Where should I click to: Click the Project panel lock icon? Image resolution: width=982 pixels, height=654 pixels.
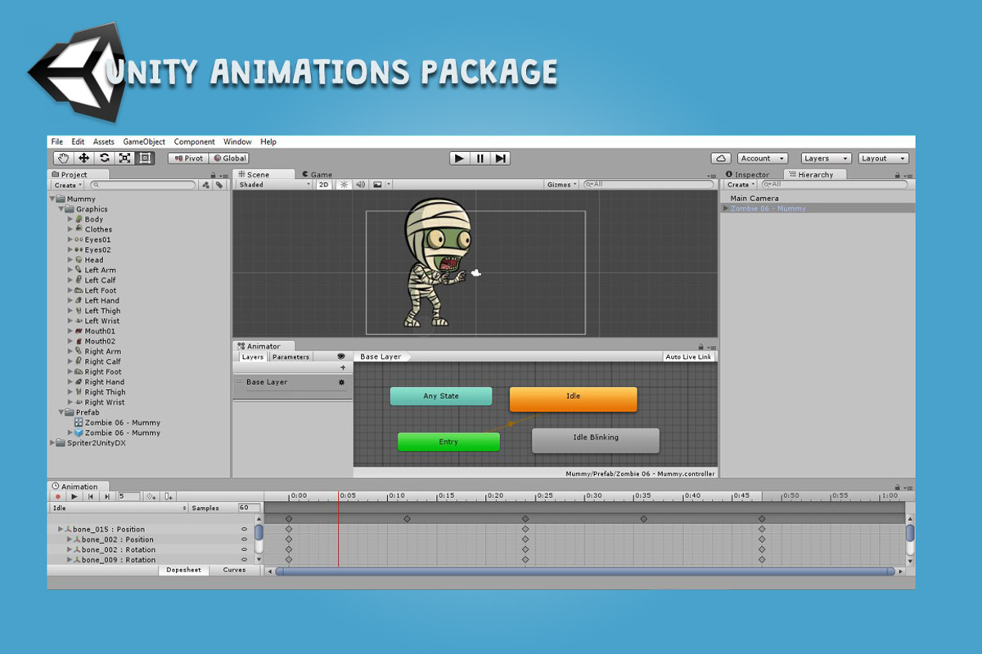213,175
